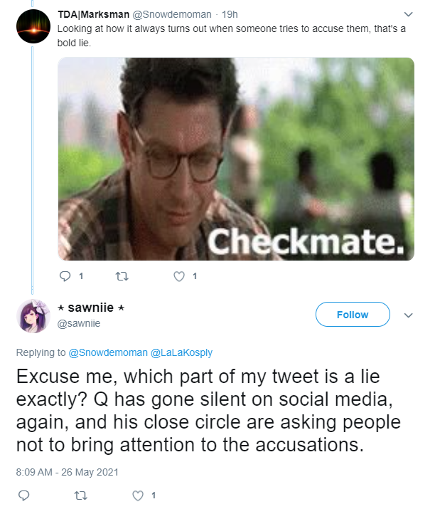Screen dimensions: 435x514
Task: Click the @Snowdemoman handle in tweet header
Action: [172, 14]
